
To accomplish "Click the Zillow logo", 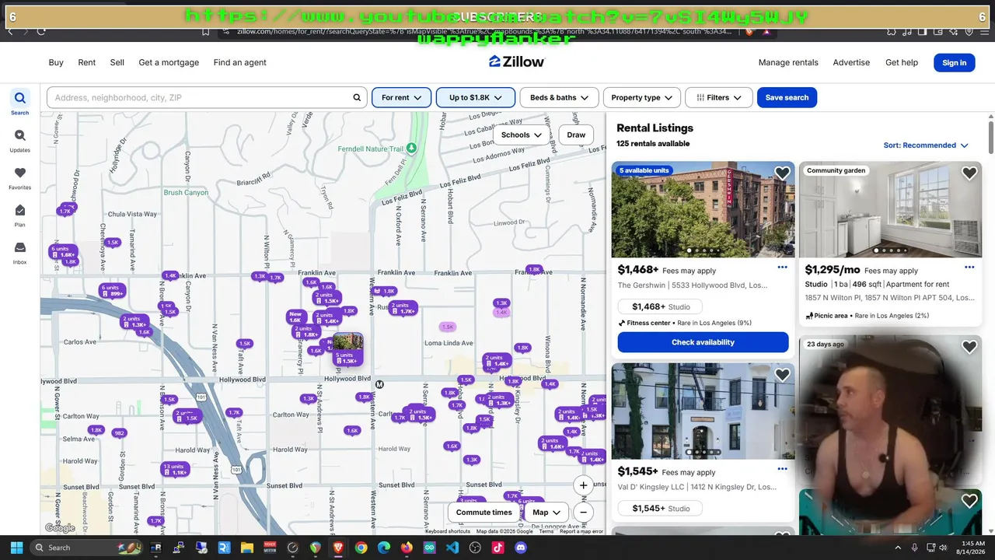I will click(517, 62).
